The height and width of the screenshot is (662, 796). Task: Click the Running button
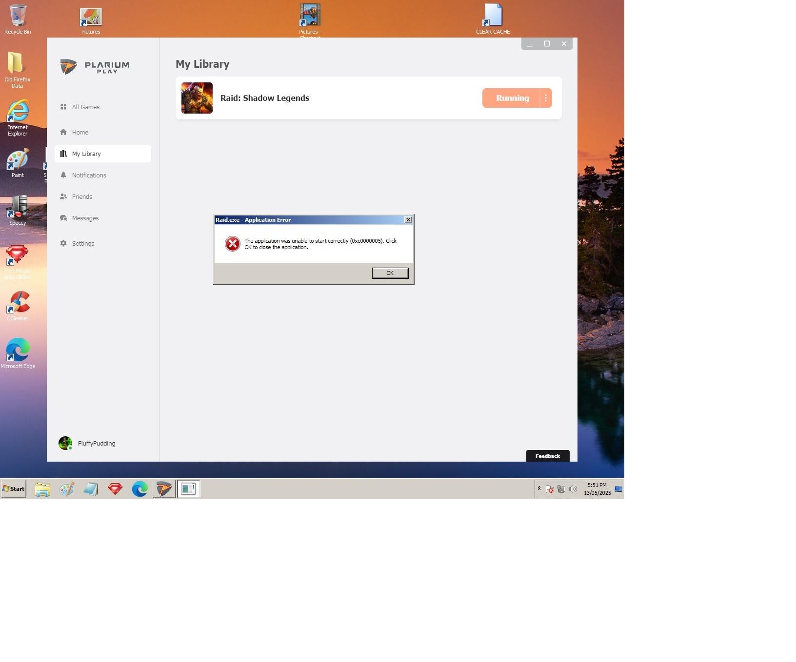[x=511, y=98]
